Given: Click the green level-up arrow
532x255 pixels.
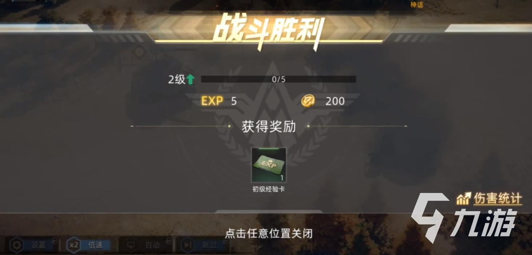Looking at the screenshot, I should click(x=191, y=79).
